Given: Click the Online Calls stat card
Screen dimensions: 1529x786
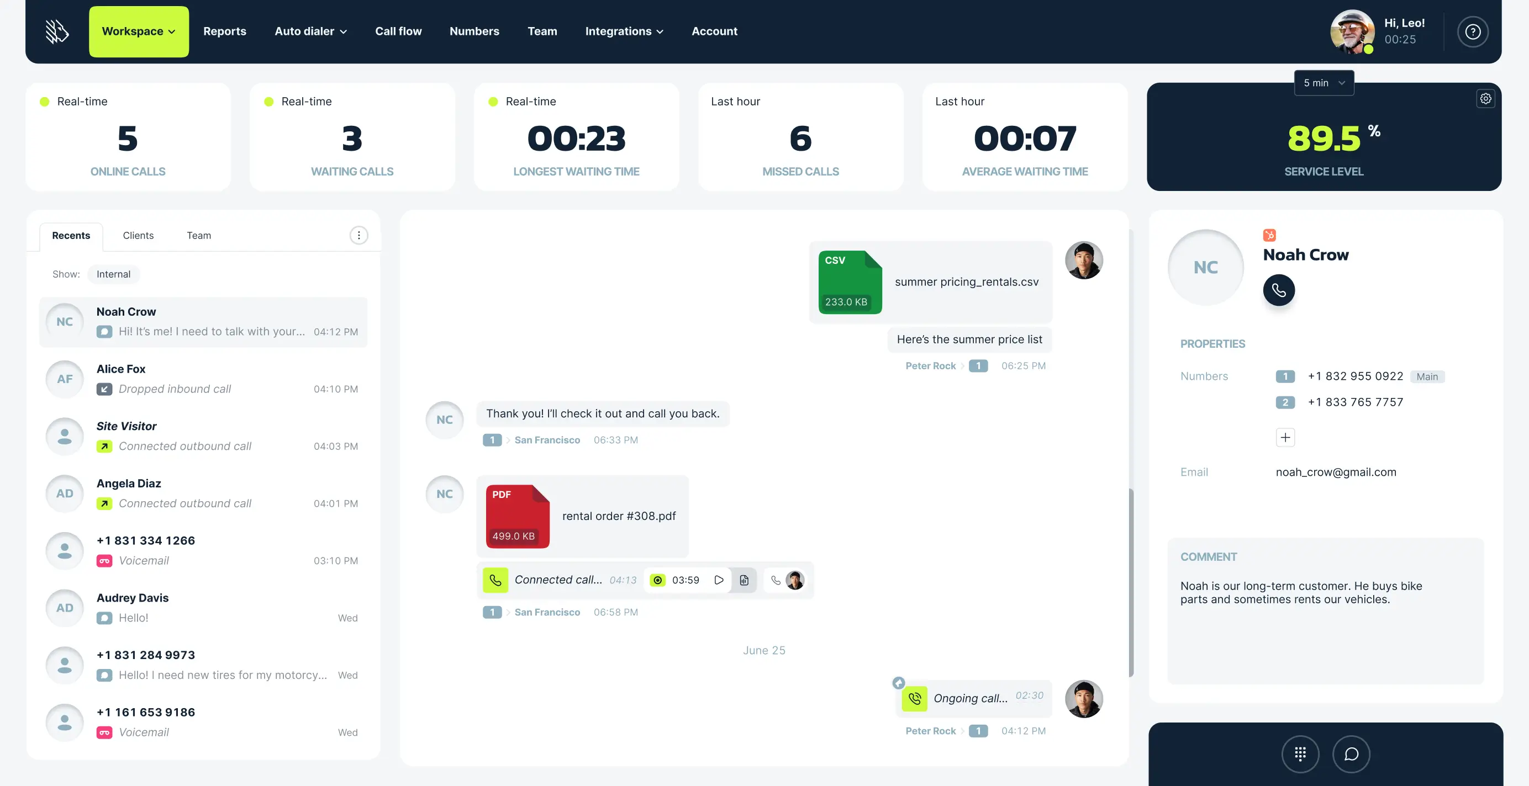Looking at the screenshot, I should pyautogui.click(x=128, y=136).
